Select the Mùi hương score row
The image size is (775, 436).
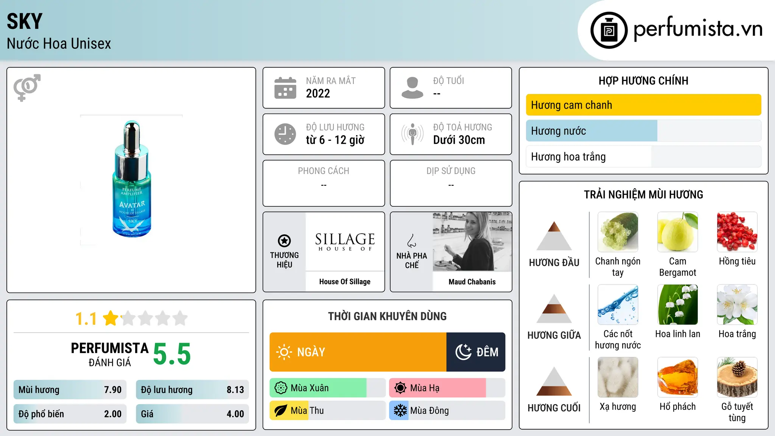coord(70,390)
